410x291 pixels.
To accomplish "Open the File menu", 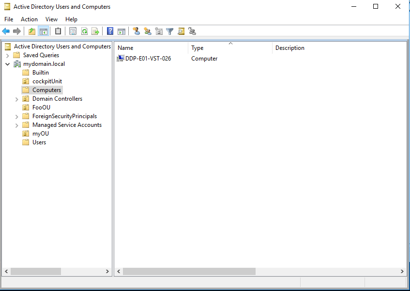I will coord(9,19).
